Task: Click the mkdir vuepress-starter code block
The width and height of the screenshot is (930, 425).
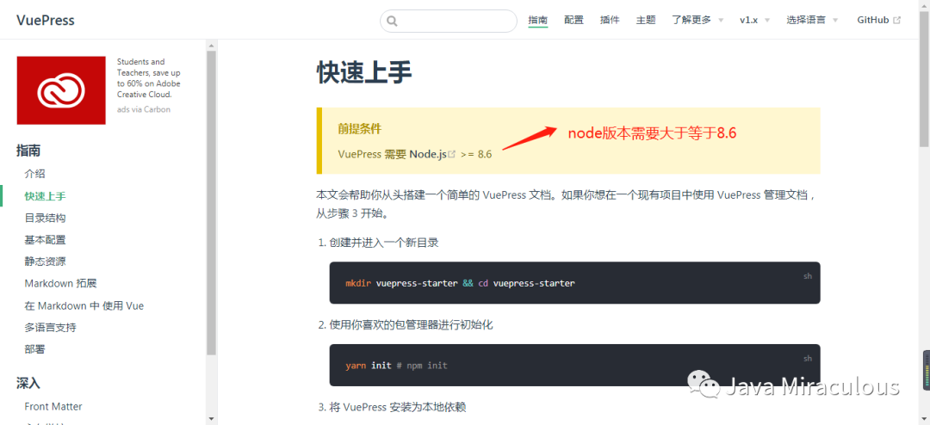Action: [x=574, y=283]
